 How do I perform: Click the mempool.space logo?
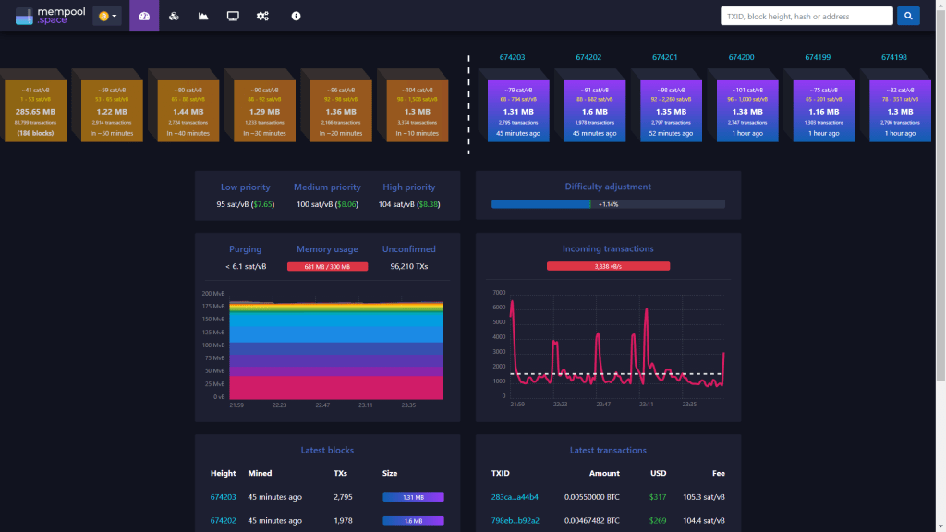[x=51, y=15]
